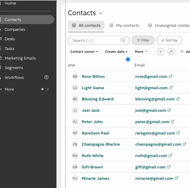Image resolution: width=190 pixels, height=188 pixels.
Task: Open Workflows in the sidebar
Action: [x=14, y=77]
